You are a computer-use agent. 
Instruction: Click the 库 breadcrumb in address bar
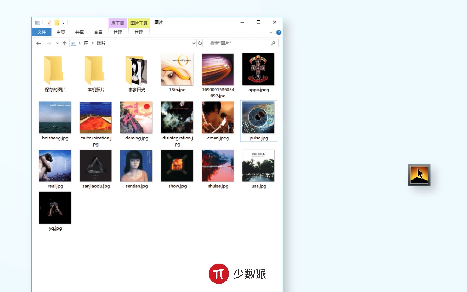pos(86,43)
